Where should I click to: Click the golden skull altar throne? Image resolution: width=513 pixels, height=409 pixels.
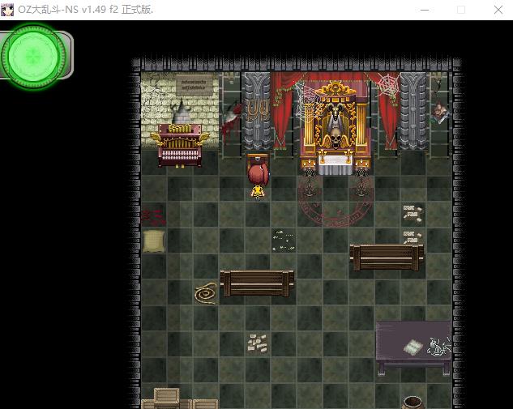coord(336,127)
